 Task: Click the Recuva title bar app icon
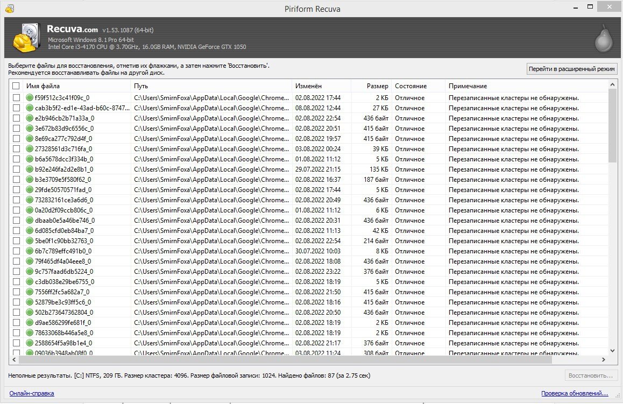10,9
